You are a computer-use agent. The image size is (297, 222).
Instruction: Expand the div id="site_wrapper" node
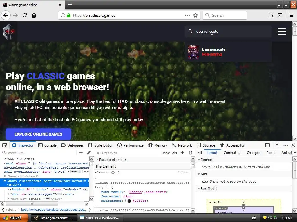[8, 194]
